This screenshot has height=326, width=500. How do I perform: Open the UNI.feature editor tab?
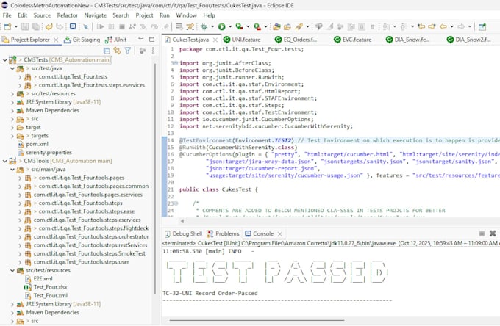(x=242, y=40)
